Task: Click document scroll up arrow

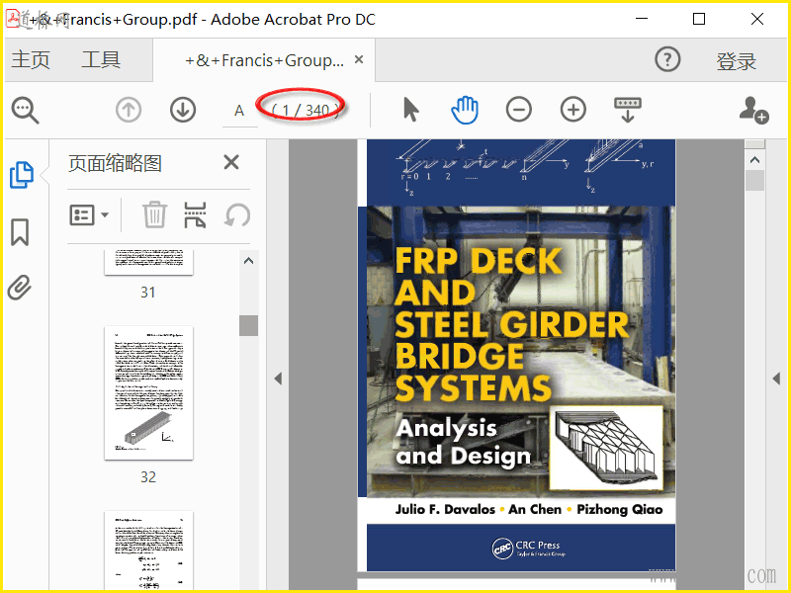Action: [754, 160]
